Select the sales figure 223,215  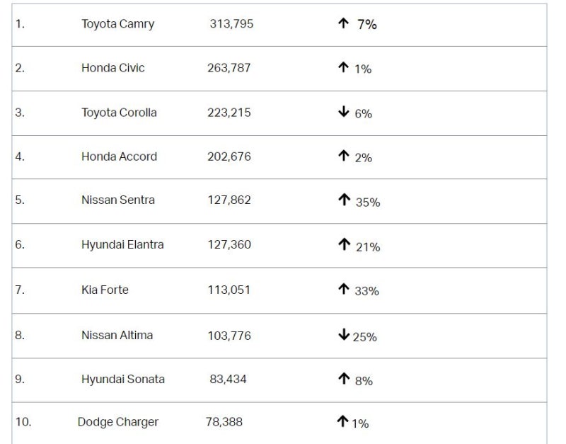[x=229, y=113]
